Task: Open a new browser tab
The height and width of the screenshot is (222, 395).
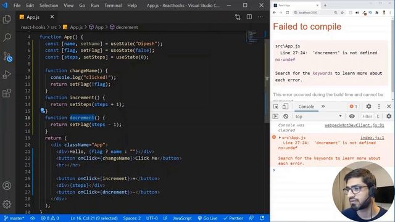Action: [x=325, y=6]
